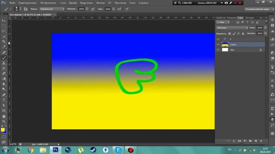275x154 pixels.
Task: Open layer opacity slider arrow
Action: click(266, 28)
